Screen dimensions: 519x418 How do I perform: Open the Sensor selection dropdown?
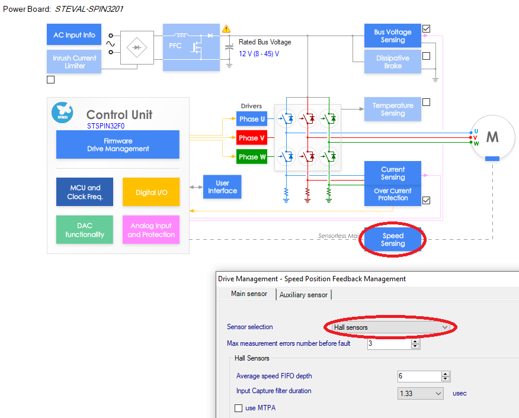pos(391,327)
